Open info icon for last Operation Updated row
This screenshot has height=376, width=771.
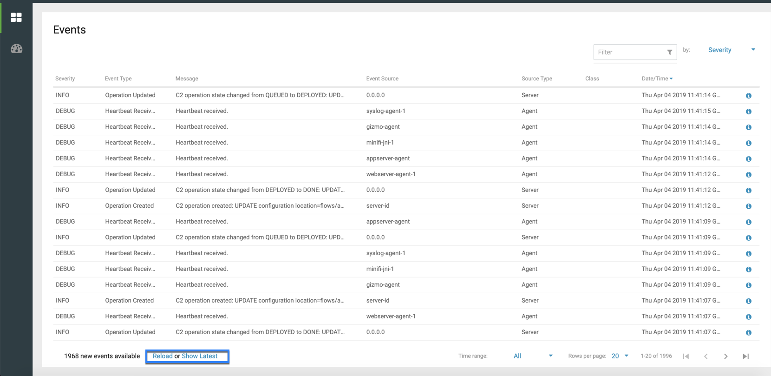748,333
